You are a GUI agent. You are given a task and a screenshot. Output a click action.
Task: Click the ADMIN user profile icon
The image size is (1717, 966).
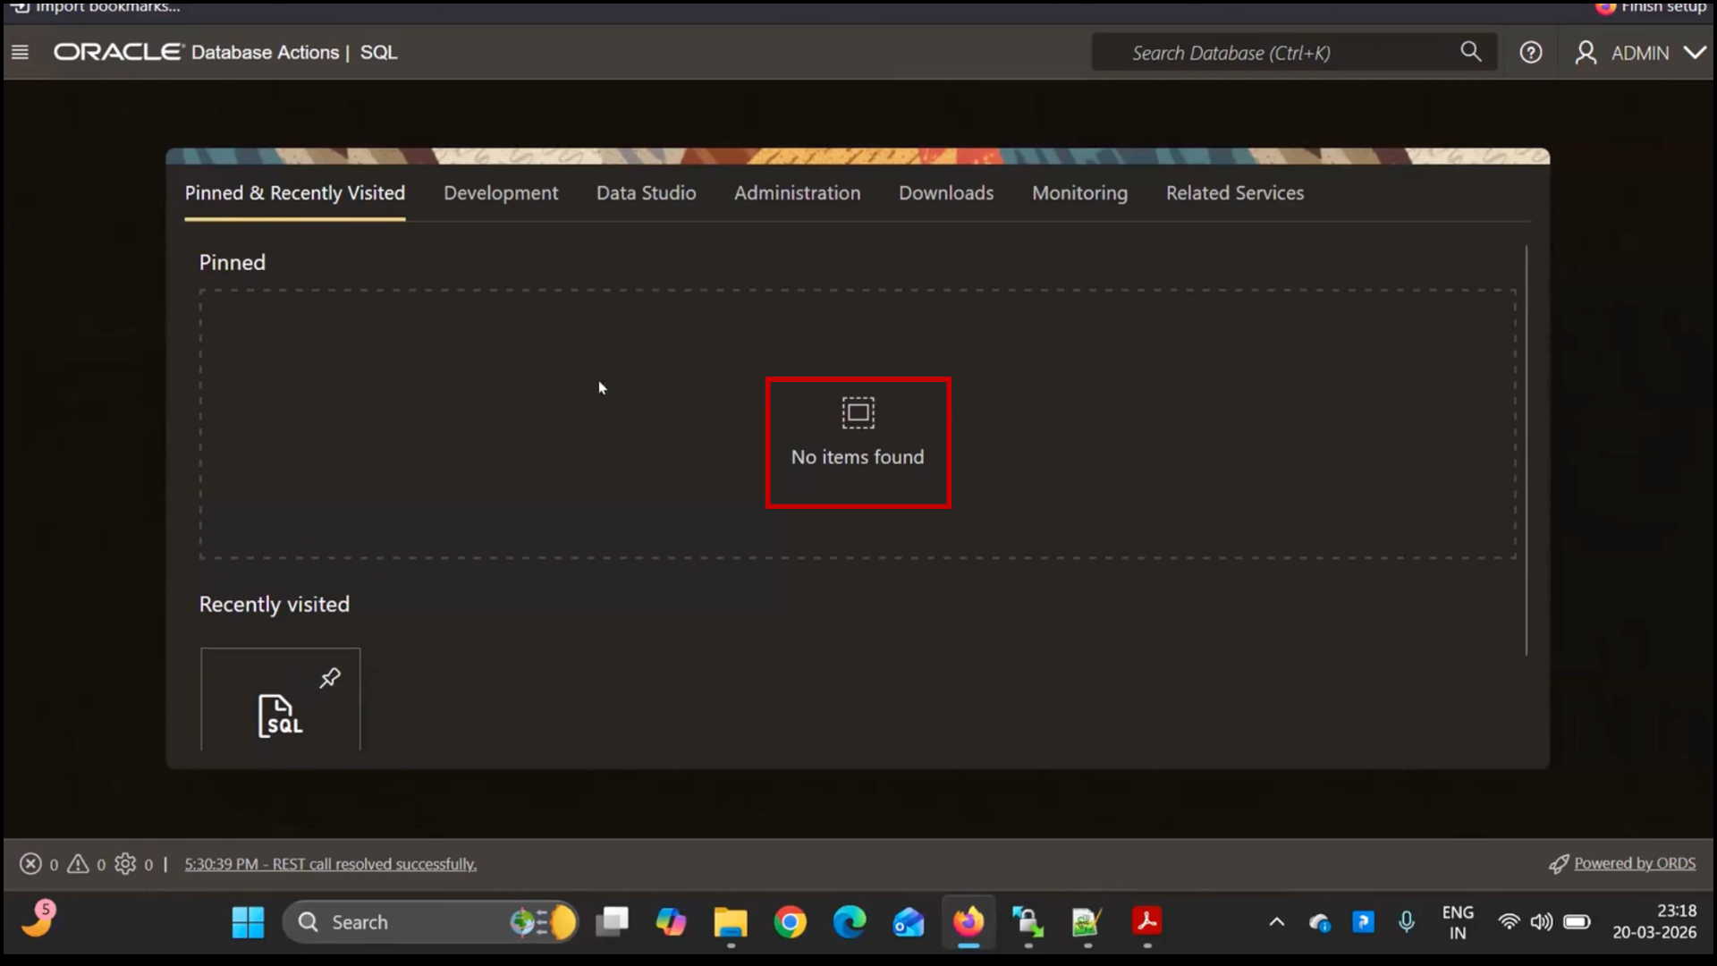click(1586, 52)
